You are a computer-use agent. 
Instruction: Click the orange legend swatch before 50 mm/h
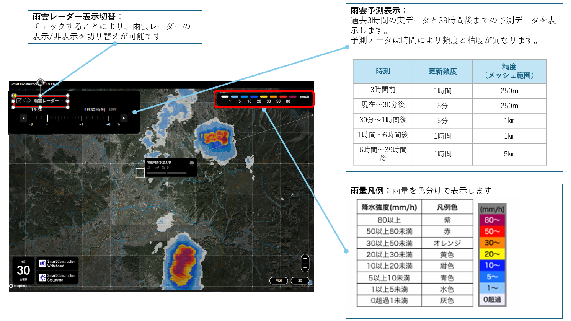point(273,97)
